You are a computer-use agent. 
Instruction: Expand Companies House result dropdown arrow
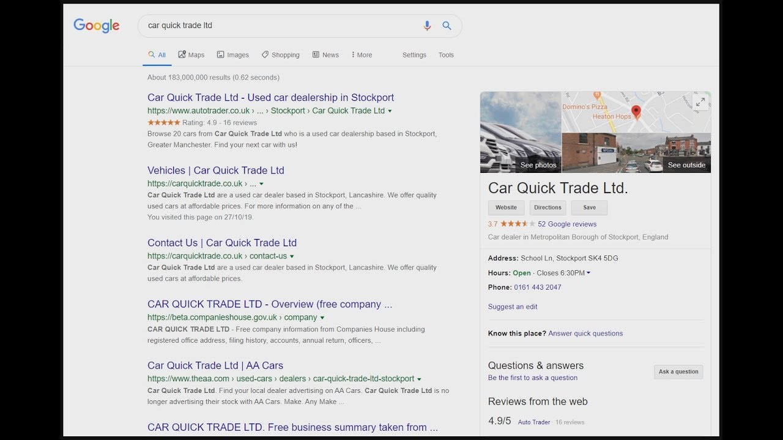pos(322,318)
